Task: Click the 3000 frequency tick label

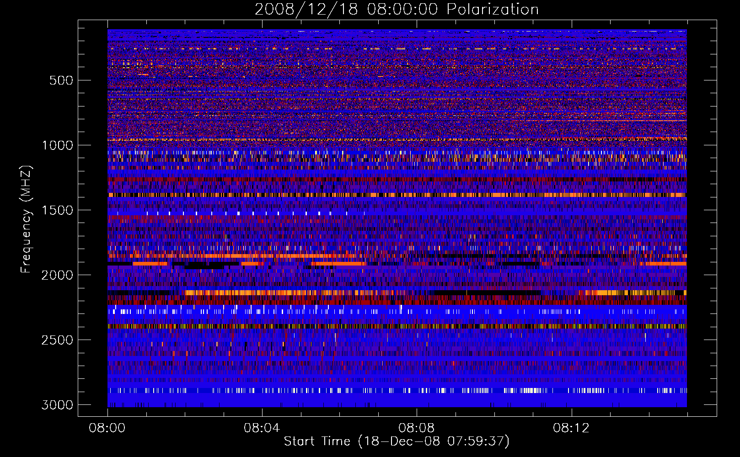Action: [x=58, y=405]
